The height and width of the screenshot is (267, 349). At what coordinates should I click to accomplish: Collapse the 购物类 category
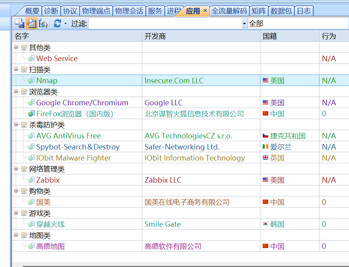(x=16, y=191)
